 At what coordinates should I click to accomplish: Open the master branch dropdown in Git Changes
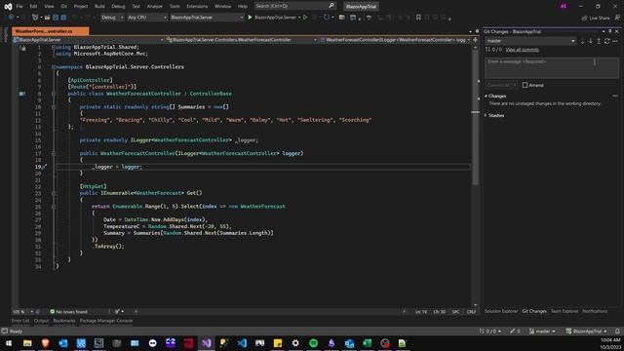[530, 41]
